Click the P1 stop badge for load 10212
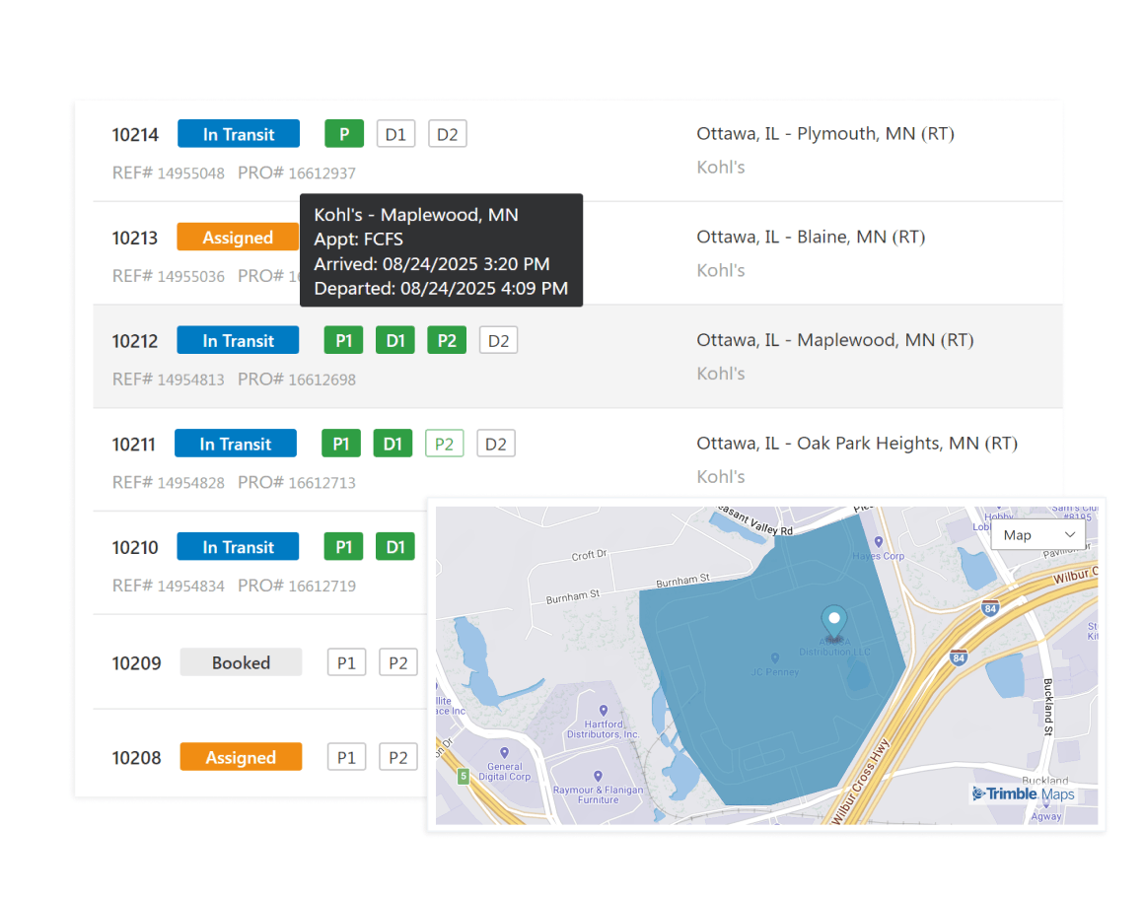This screenshot has width=1144, height=897. 343,341
